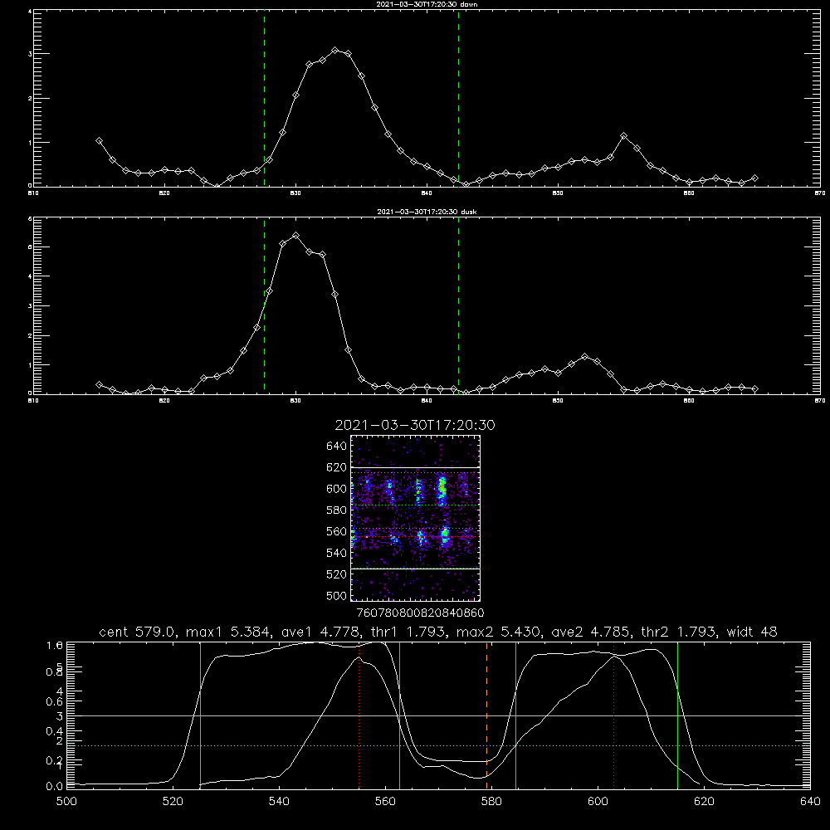This screenshot has width=830, height=830.
Task: Click the right green dashed line in dawn plot
Action: point(458,99)
